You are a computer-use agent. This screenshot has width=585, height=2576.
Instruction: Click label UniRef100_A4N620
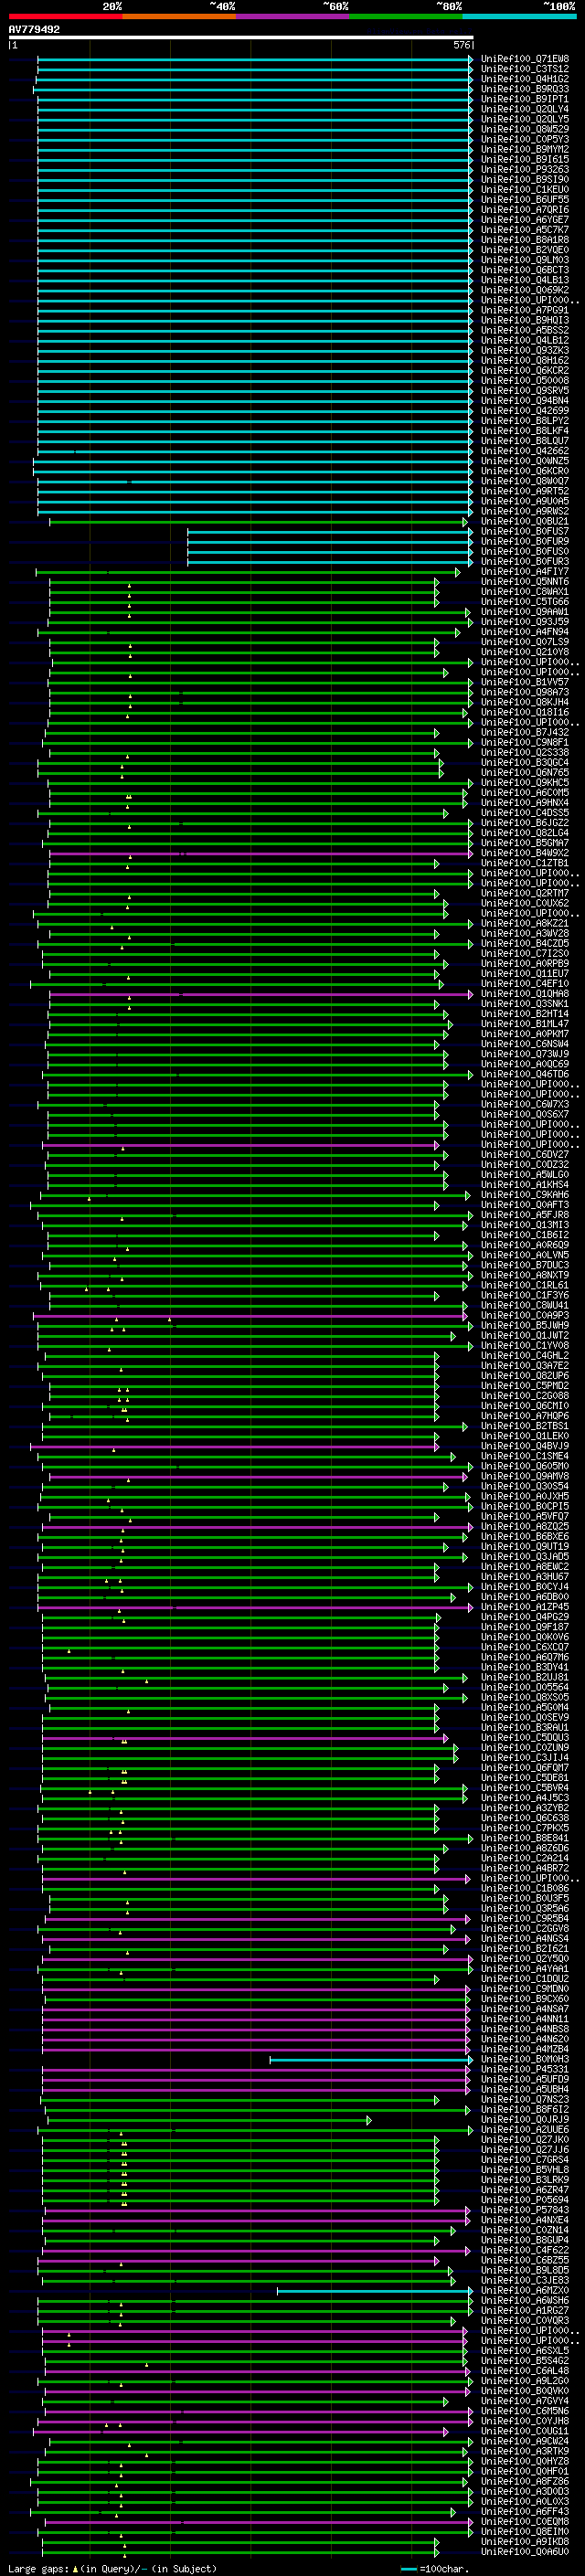click(x=525, y=2038)
